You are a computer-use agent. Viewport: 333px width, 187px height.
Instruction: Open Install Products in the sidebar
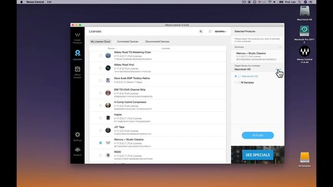pyautogui.click(x=78, y=38)
